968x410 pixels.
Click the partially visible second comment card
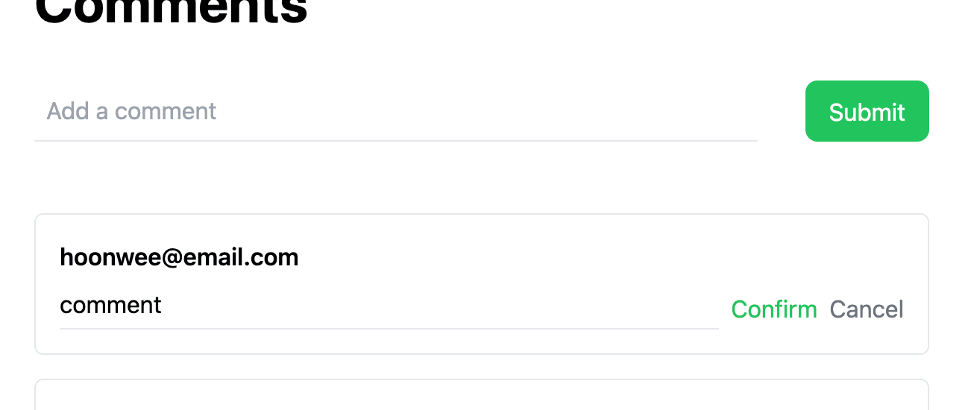482,395
